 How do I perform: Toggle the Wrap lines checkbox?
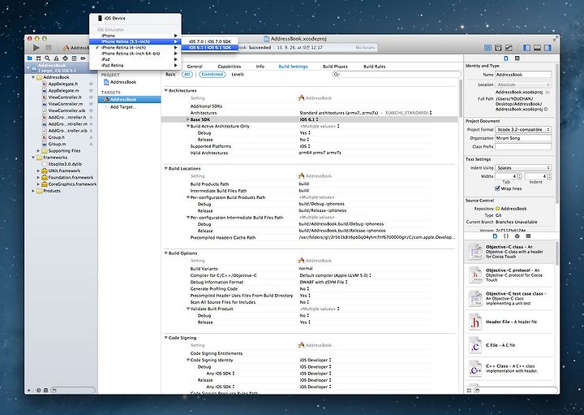coord(497,188)
